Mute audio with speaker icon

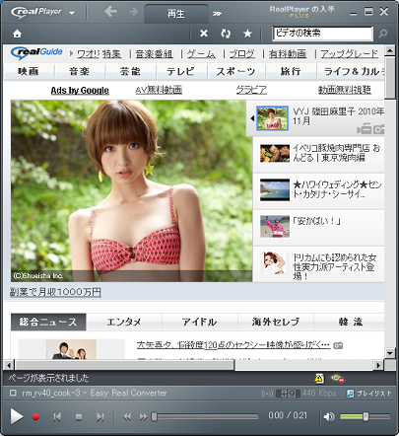[329, 416]
